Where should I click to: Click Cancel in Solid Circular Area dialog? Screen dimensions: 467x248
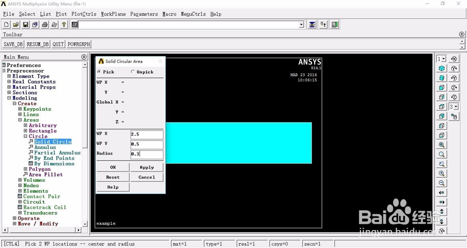tap(147, 177)
